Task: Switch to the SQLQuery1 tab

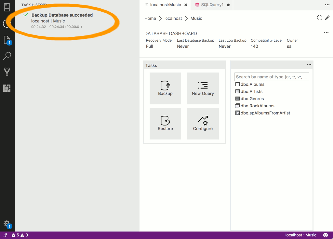Action: (x=212, y=5)
